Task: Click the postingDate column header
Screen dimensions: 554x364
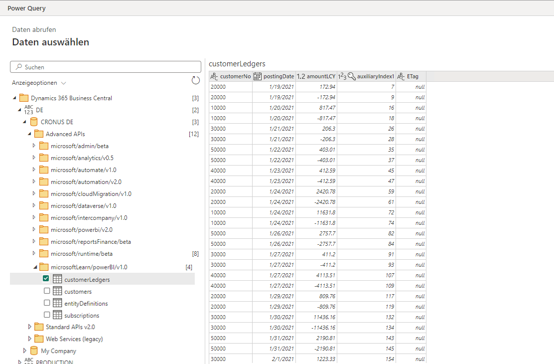Action: pyautogui.click(x=274, y=76)
